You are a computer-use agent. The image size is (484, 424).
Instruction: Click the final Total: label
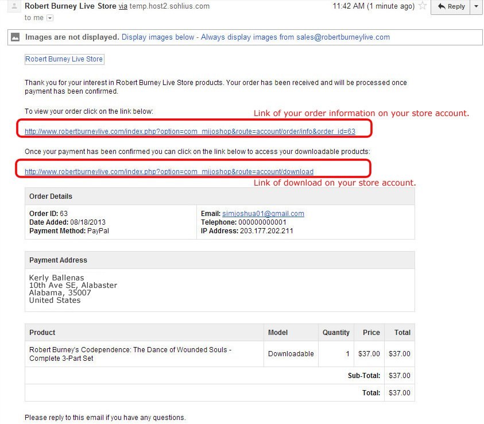[x=371, y=393]
